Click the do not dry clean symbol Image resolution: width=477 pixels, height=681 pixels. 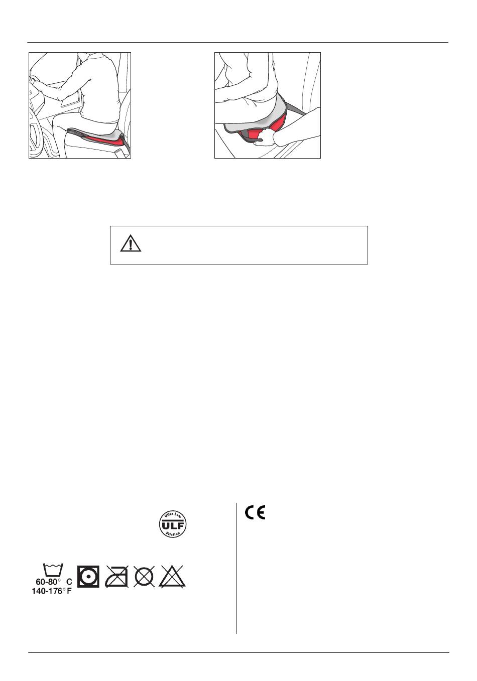point(144,576)
